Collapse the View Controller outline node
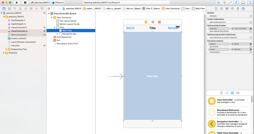This screenshot has width=254, height=134. pos(52,17)
